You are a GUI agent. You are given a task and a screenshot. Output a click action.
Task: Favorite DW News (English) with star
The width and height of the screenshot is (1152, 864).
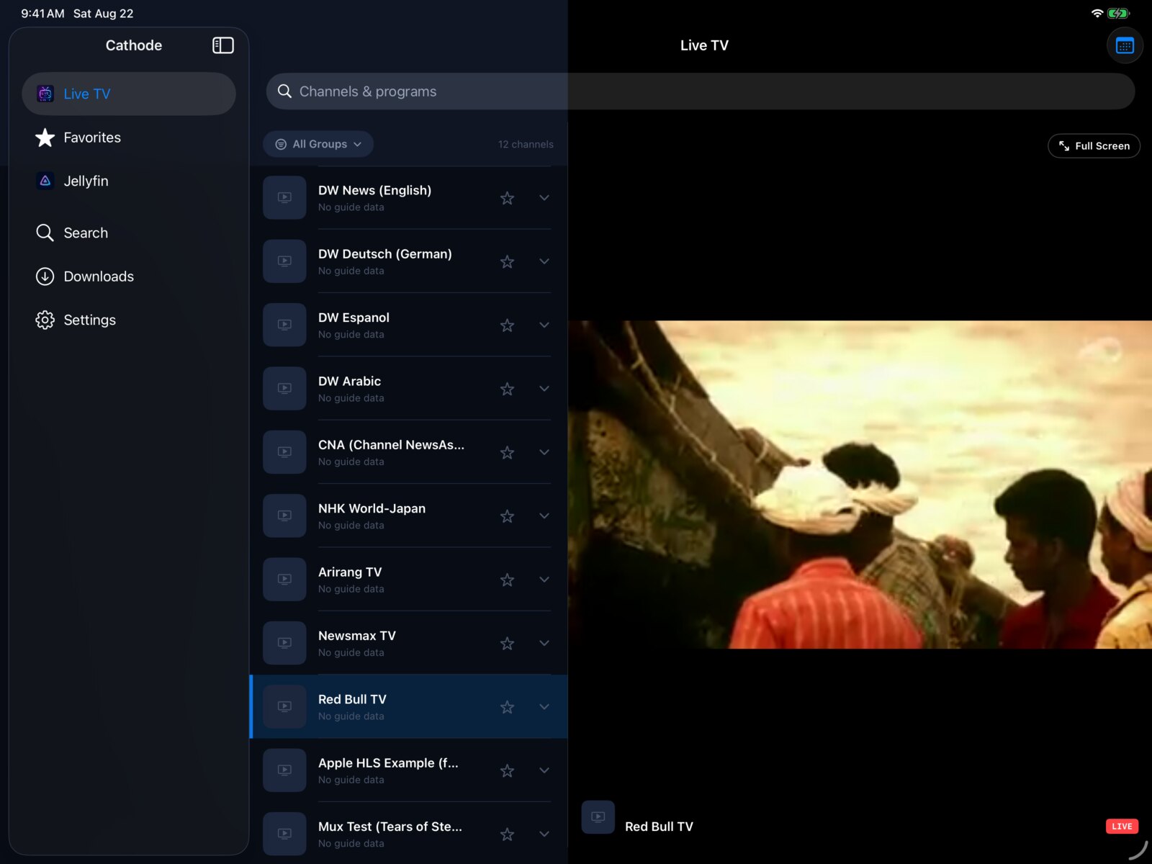(x=507, y=198)
